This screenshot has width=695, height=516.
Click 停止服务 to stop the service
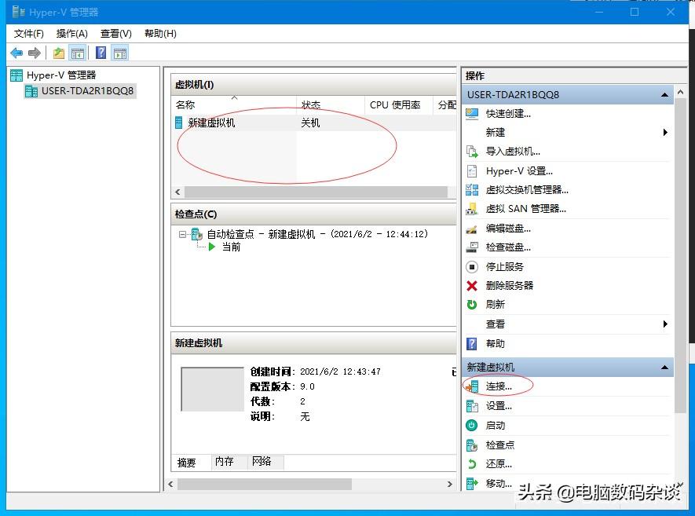504,266
